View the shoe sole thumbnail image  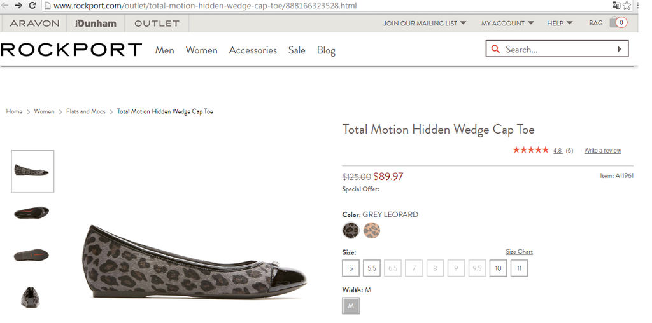32,255
